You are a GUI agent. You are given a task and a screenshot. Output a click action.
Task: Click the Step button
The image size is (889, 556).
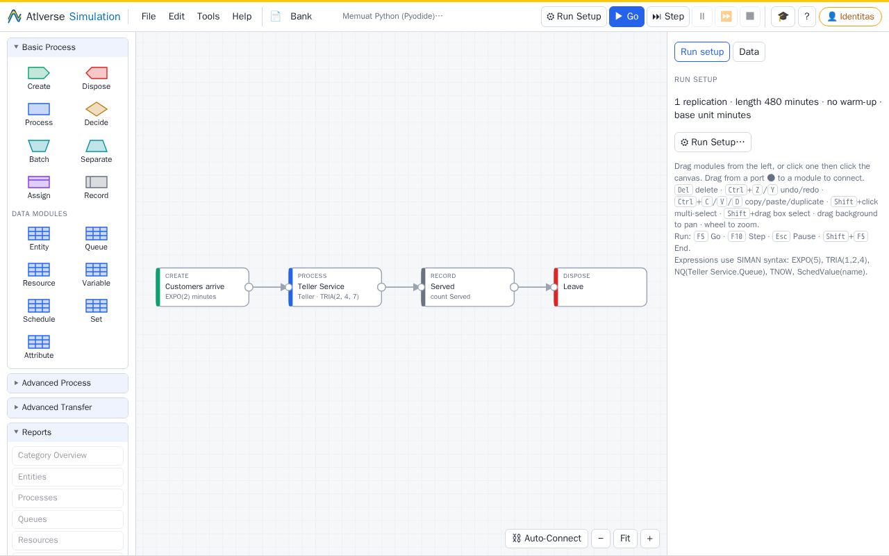click(668, 17)
